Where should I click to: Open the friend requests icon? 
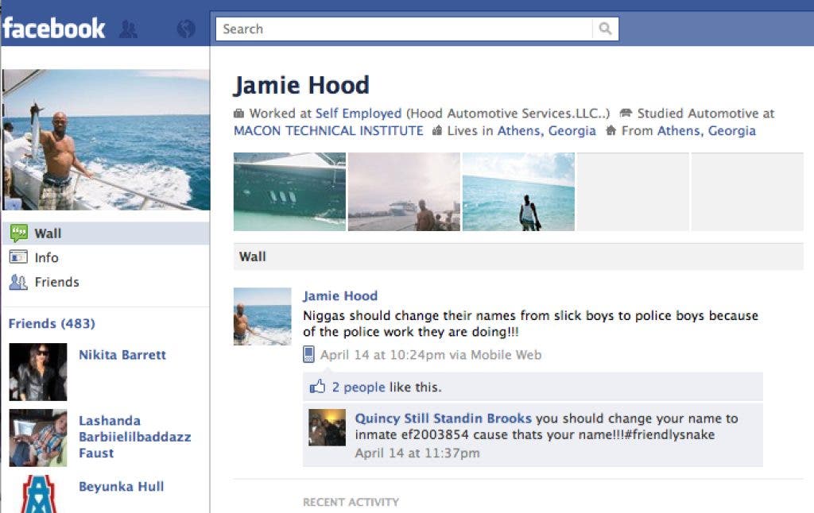[128, 29]
